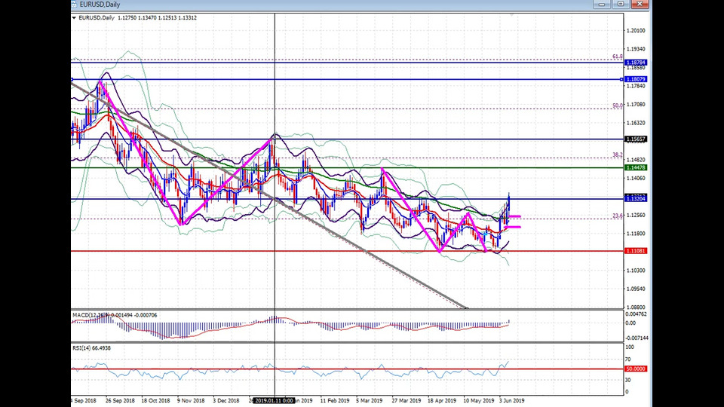Click the 50.0 Fibonacci level label
Viewport: 724px width, 407px height.
[618, 106]
